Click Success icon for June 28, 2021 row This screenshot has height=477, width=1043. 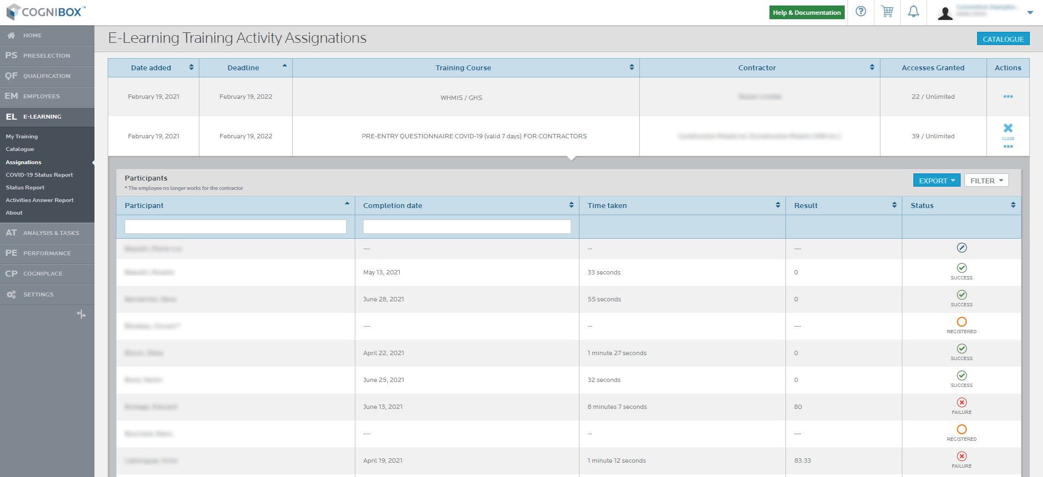click(x=962, y=295)
